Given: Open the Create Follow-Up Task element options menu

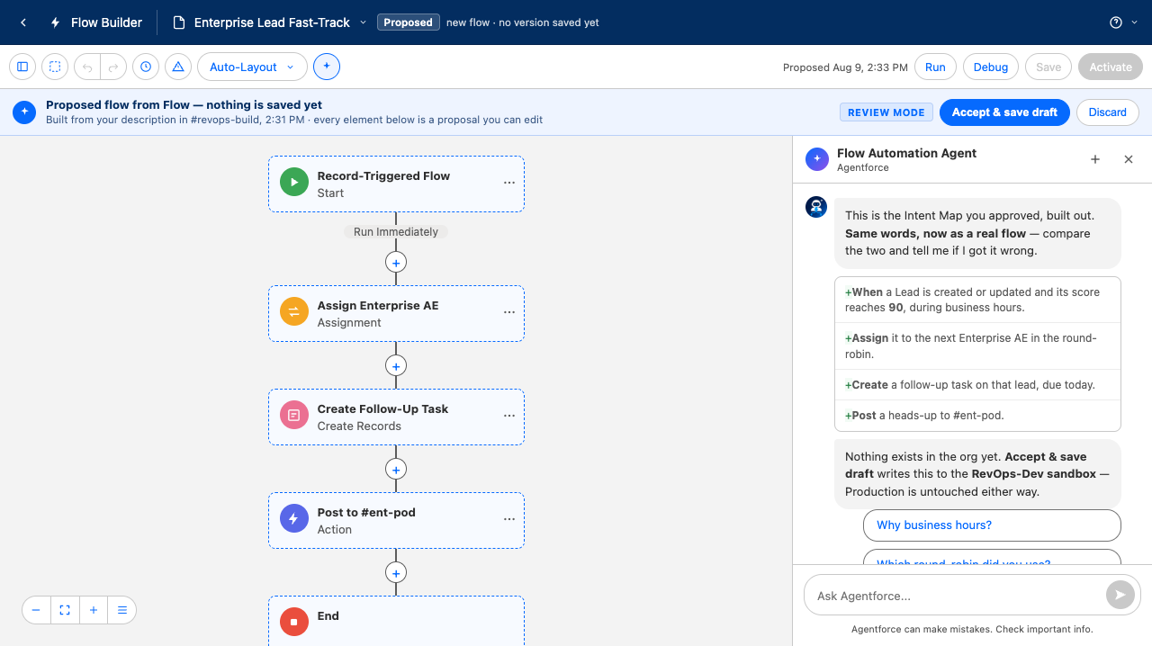Looking at the screenshot, I should 509,416.
